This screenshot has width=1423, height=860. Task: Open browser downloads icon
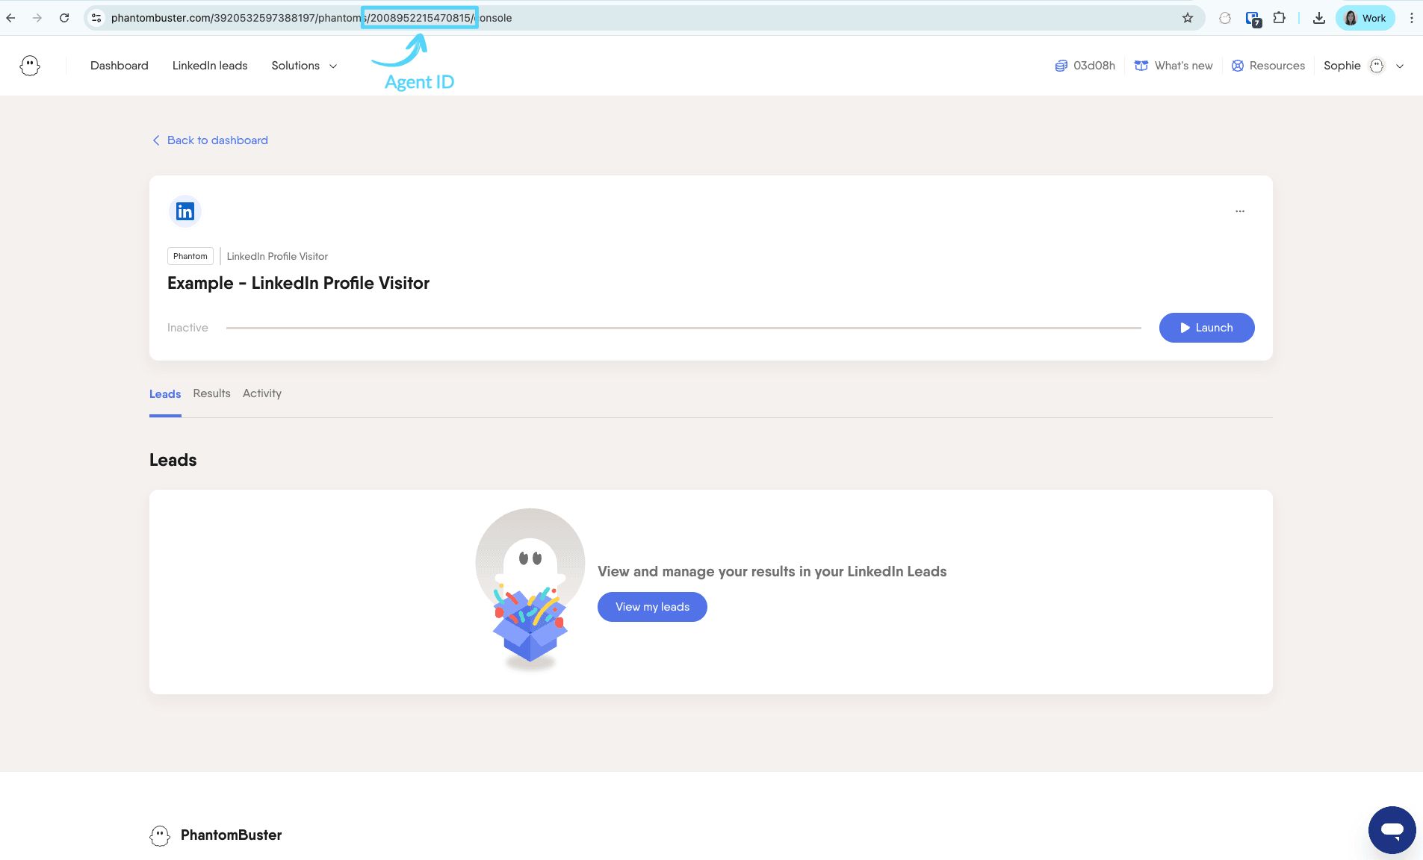pyautogui.click(x=1319, y=18)
